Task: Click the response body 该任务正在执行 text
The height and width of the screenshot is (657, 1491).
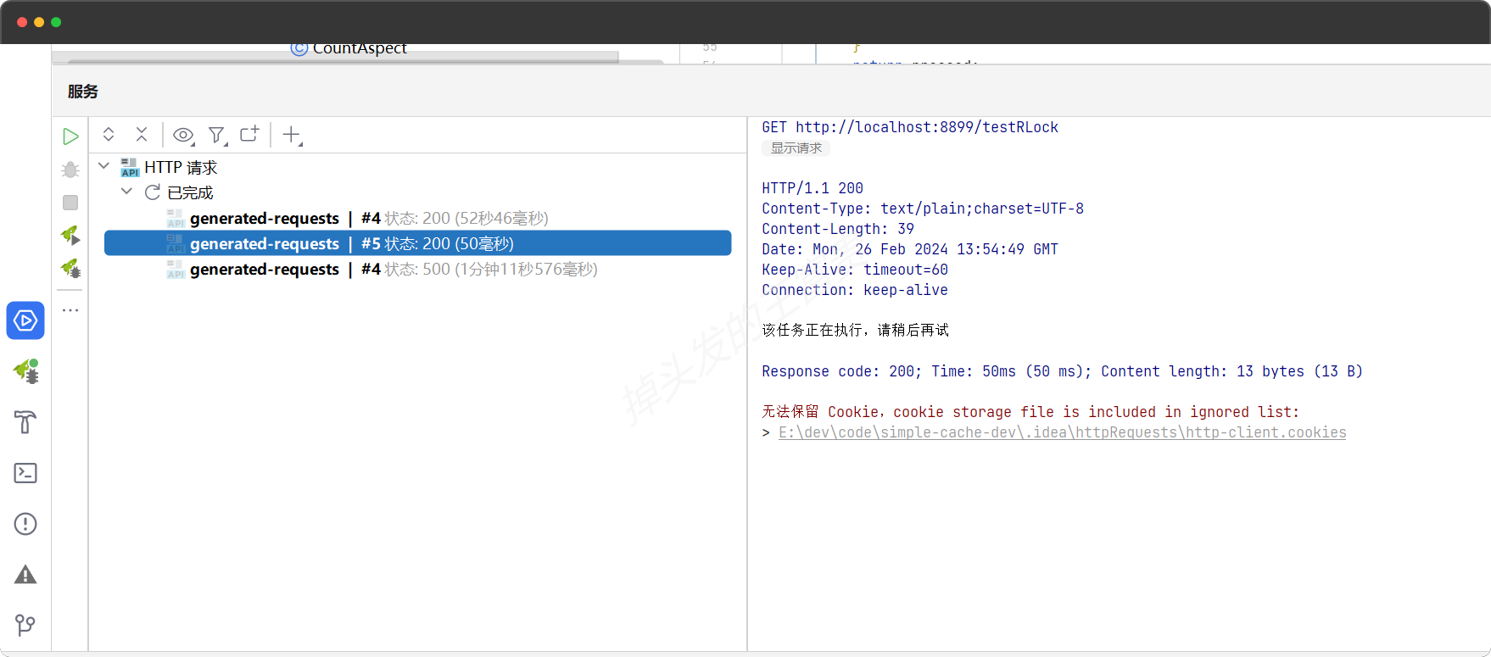Action: click(855, 330)
